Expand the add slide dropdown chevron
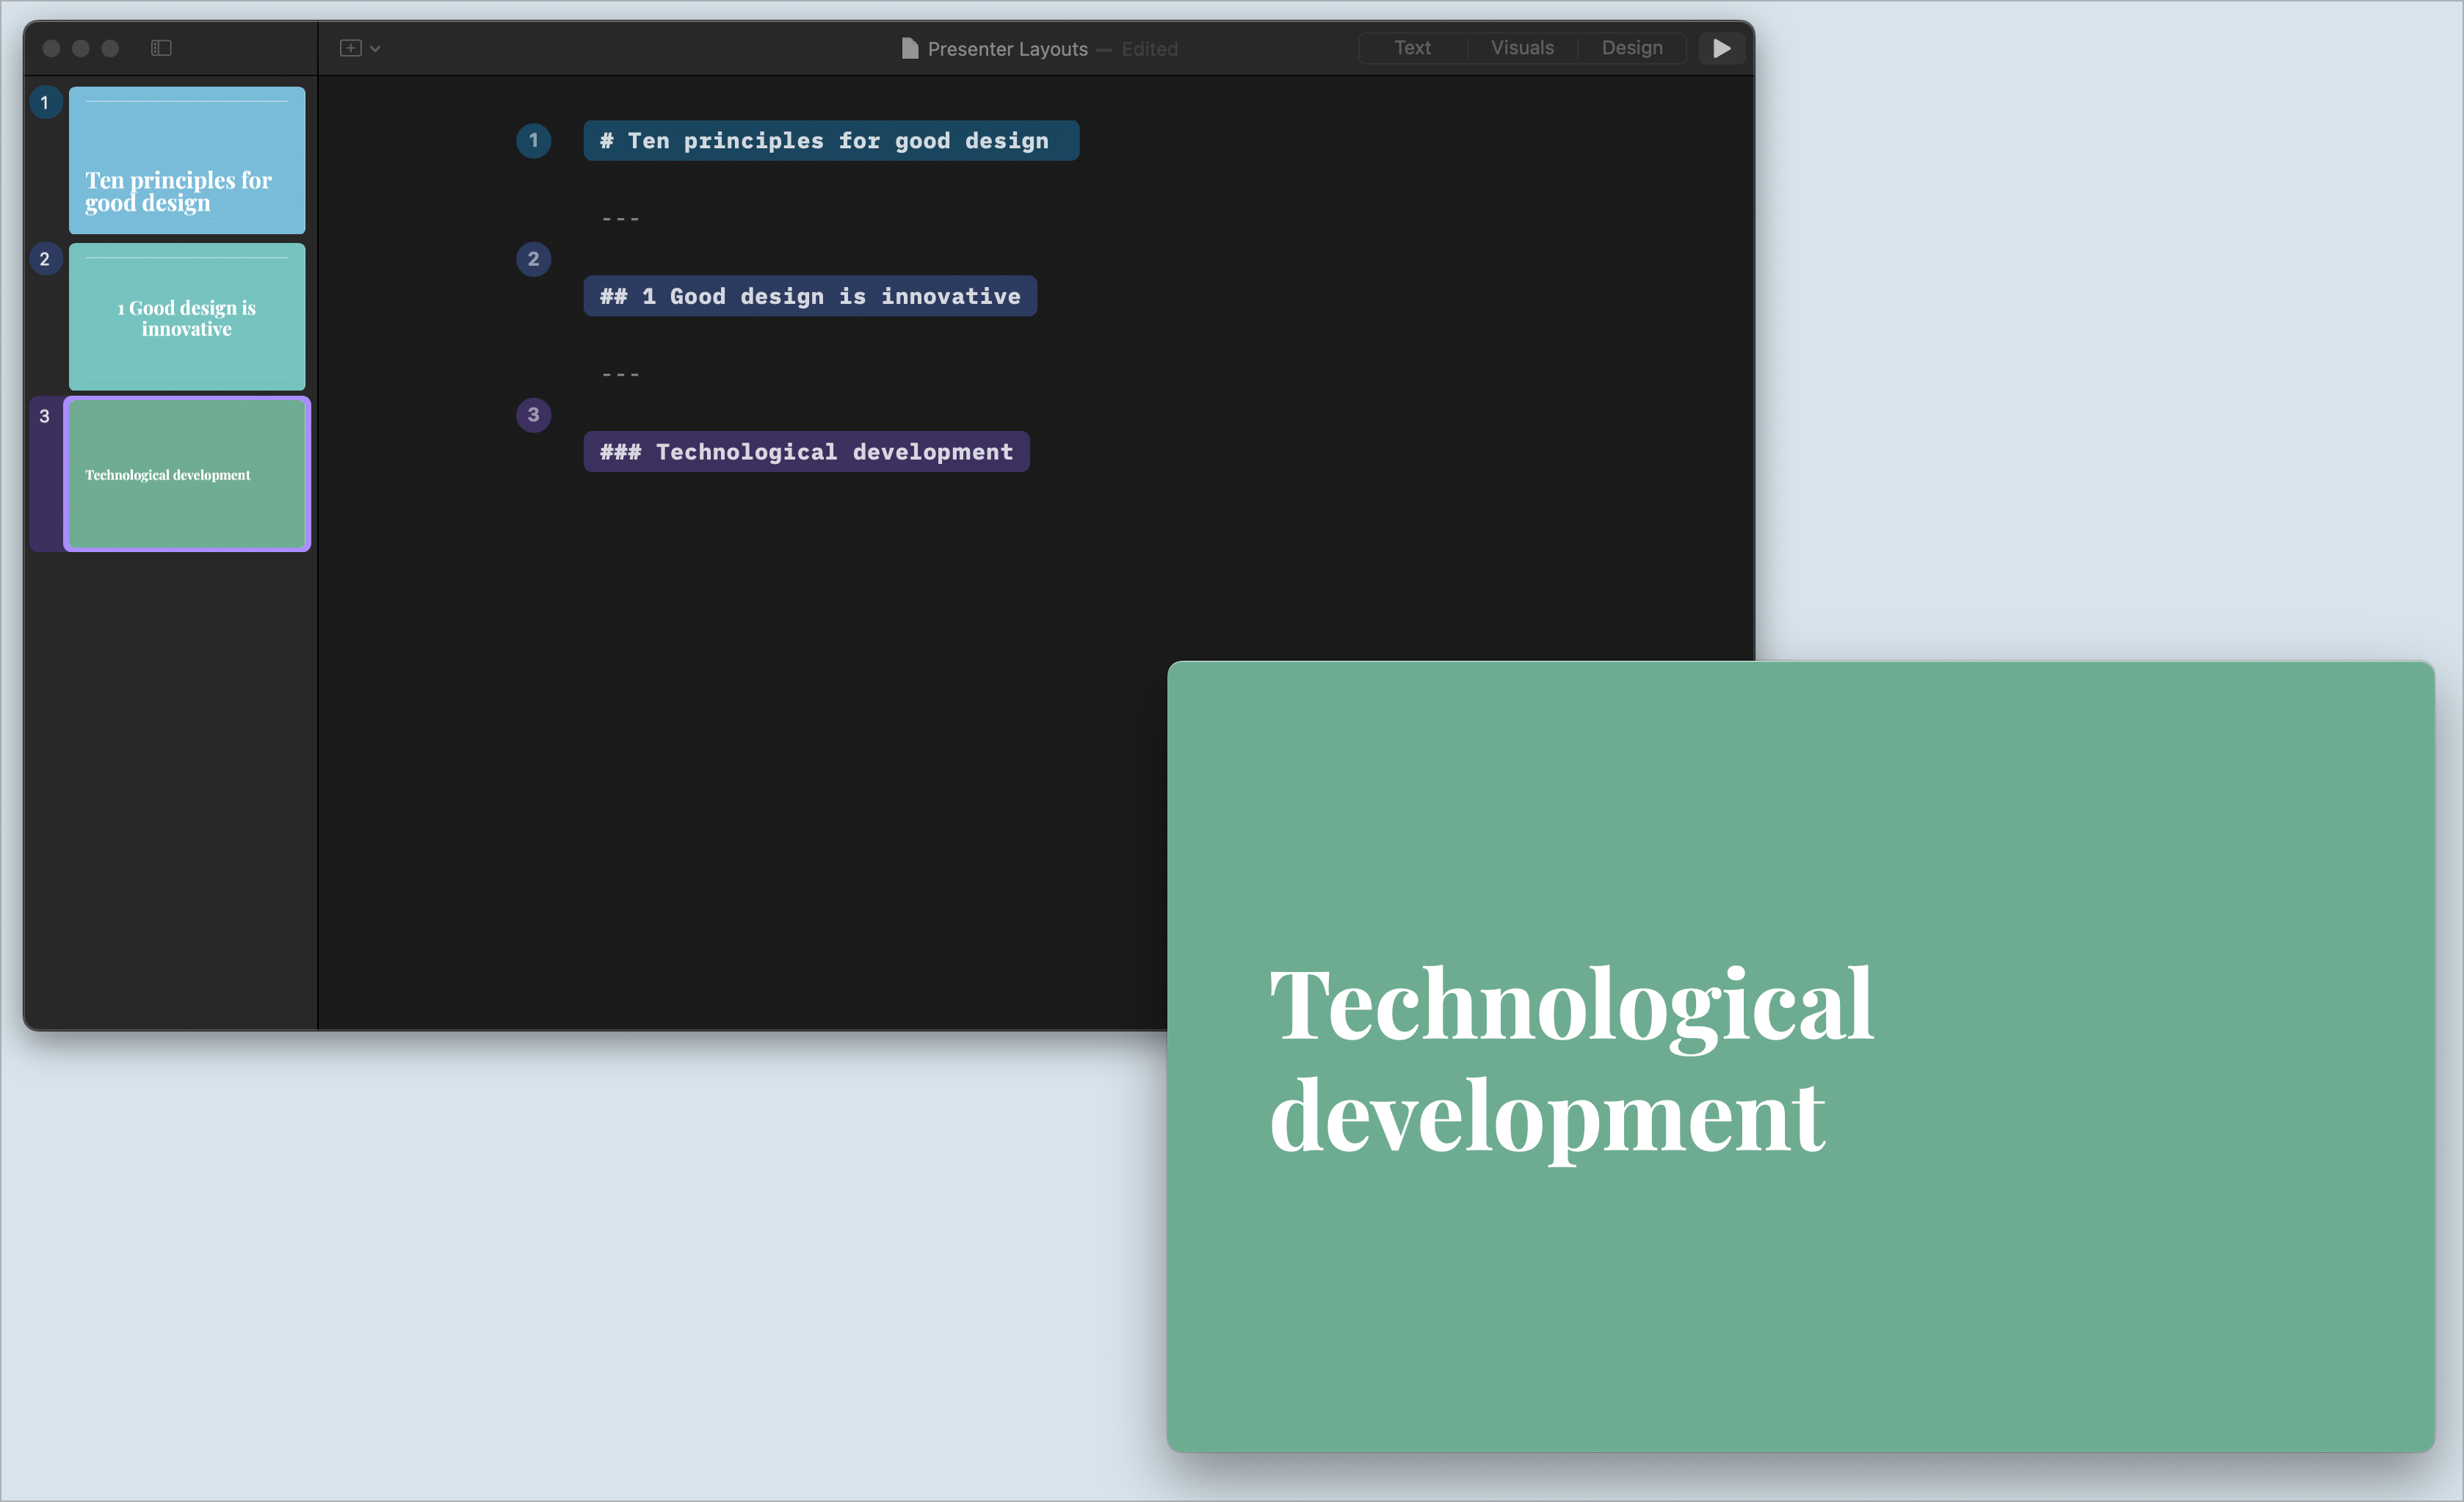This screenshot has width=2464, height=1502. click(375, 49)
